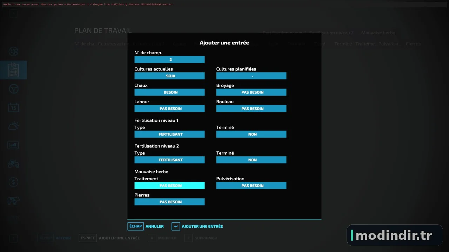Click MODIFIER in the background footer
This screenshot has width=449, height=252.
(x=167, y=238)
